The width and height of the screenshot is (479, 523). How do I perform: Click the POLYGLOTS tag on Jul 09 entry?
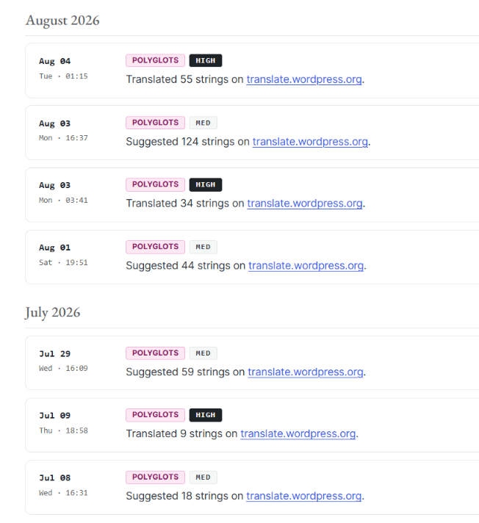(x=155, y=415)
